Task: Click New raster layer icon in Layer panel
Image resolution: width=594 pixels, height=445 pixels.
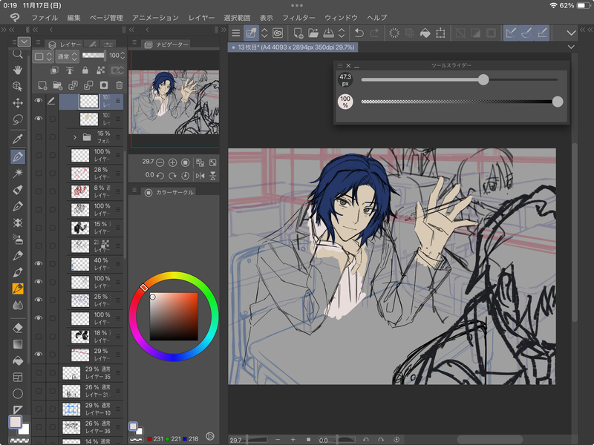Action: pyautogui.click(x=42, y=85)
